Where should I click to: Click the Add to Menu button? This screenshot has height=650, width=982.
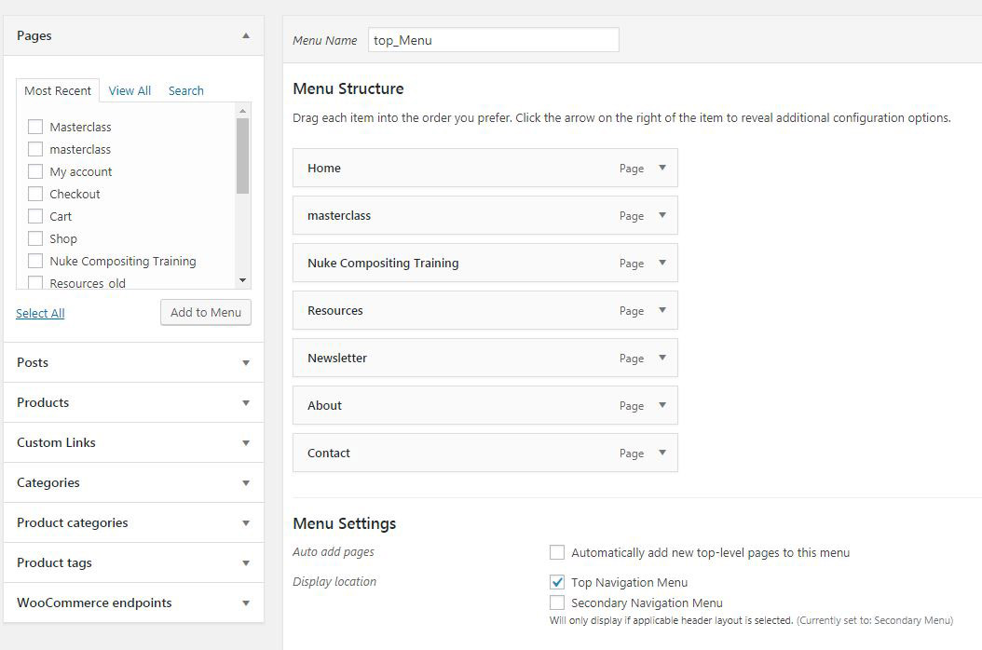(205, 313)
